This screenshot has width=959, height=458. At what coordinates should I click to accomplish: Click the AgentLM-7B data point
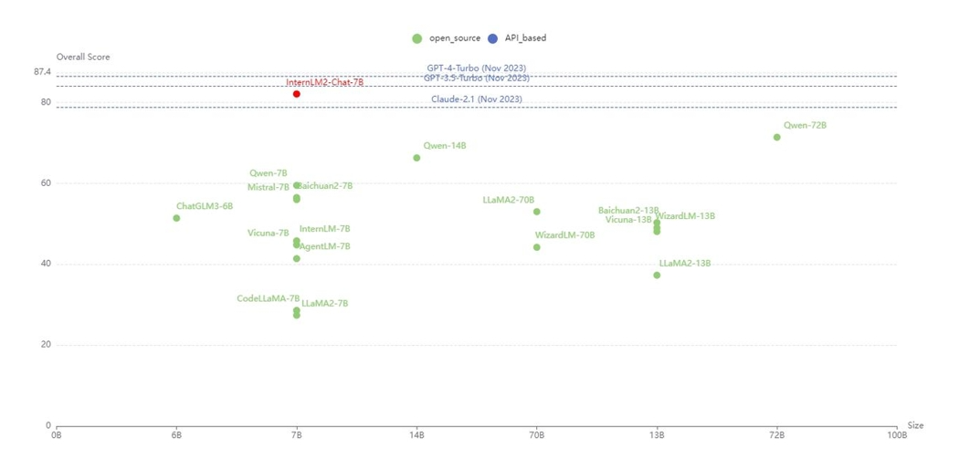click(x=297, y=258)
